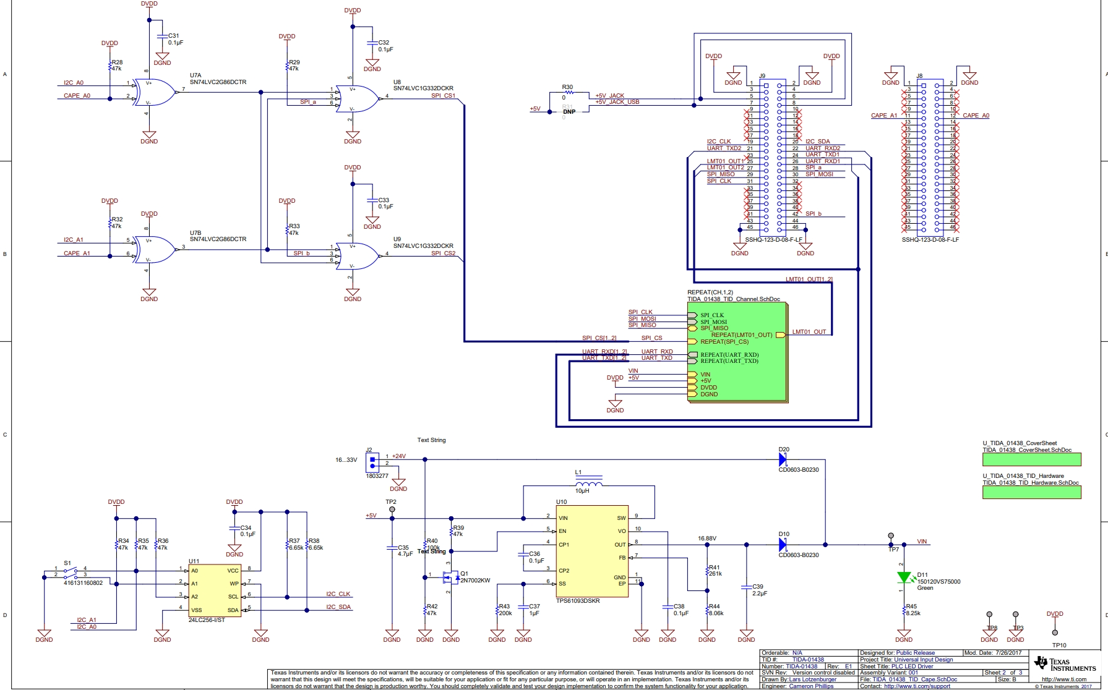Select the D20 diode symbol

coord(783,459)
